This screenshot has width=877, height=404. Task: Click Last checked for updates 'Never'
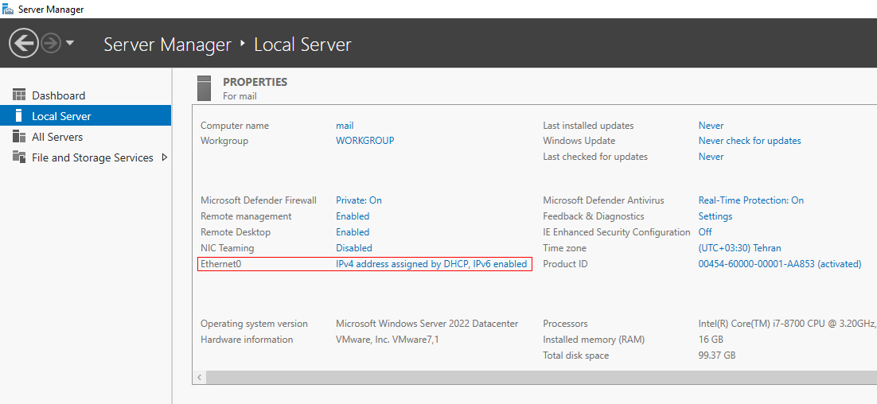(x=711, y=157)
